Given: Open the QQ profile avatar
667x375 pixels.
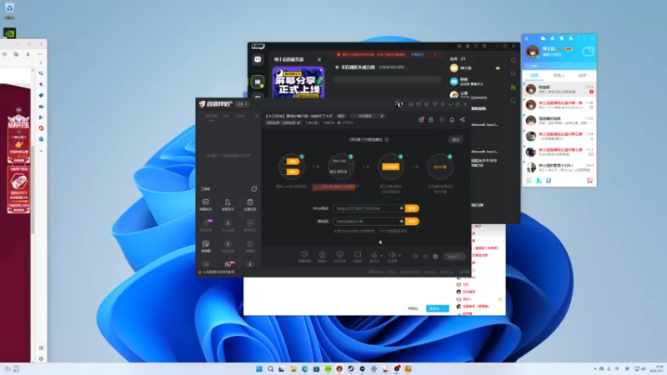Looking at the screenshot, I should point(533,52).
